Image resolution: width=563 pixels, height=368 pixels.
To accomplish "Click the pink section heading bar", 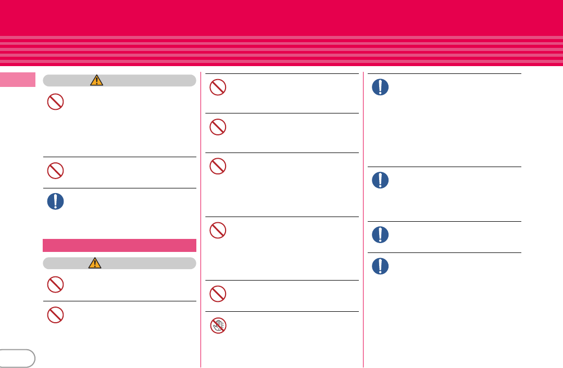I will (120, 245).
